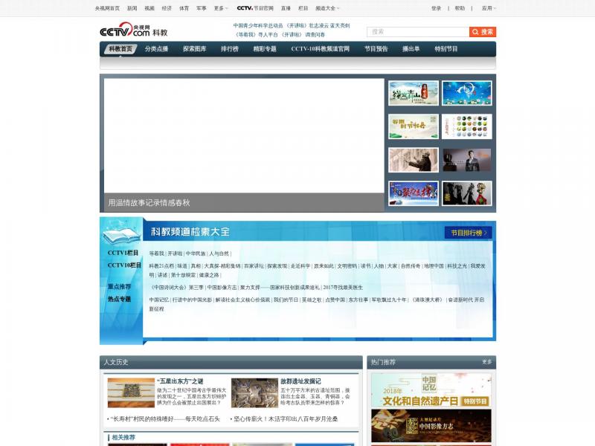The image size is (595, 446).
Task: Expand the 频道大全 dropdown menu
Action: [327, 8]
